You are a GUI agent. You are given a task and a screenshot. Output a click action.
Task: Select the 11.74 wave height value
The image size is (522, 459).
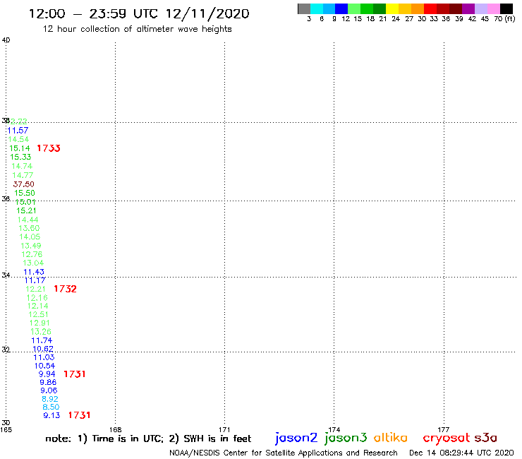42,340
